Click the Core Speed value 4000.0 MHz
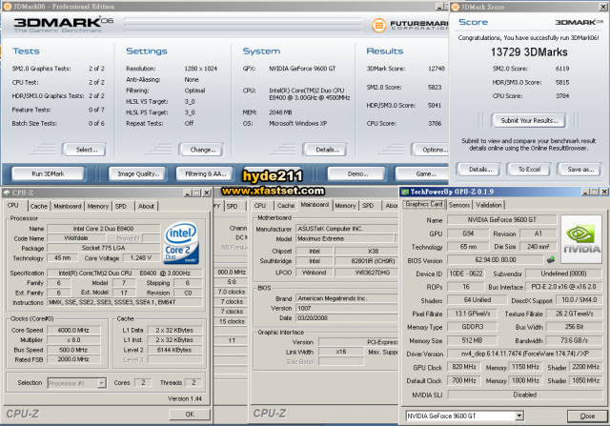 click(73, 330)
